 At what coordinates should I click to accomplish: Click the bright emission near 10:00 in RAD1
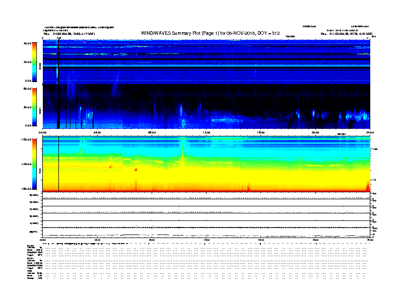point(181,109)
